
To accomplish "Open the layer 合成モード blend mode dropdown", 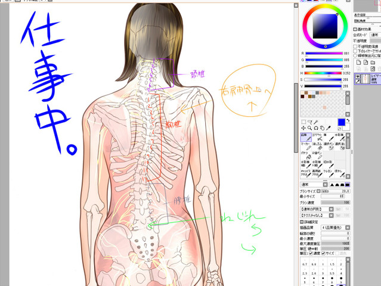I will point(375,35).
